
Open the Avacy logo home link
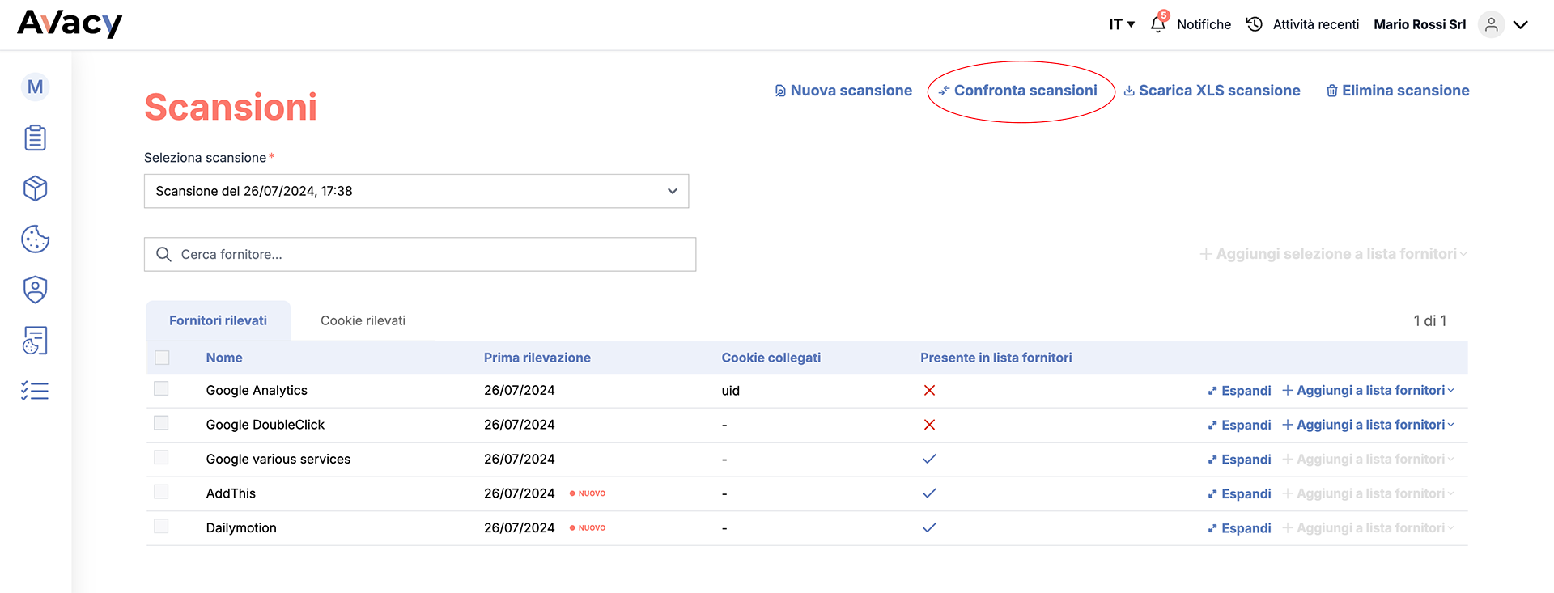70,23
